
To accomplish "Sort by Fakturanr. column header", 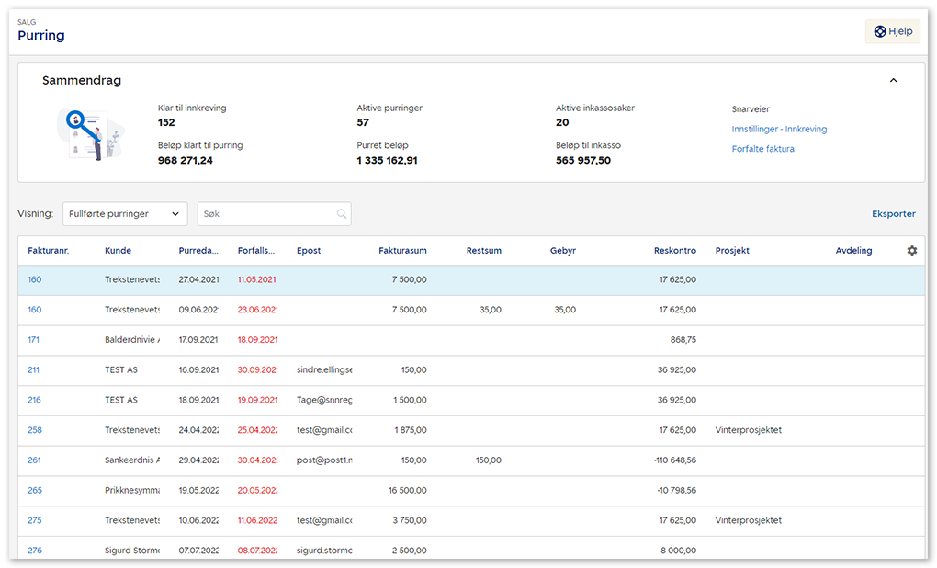I will [49, 251].
